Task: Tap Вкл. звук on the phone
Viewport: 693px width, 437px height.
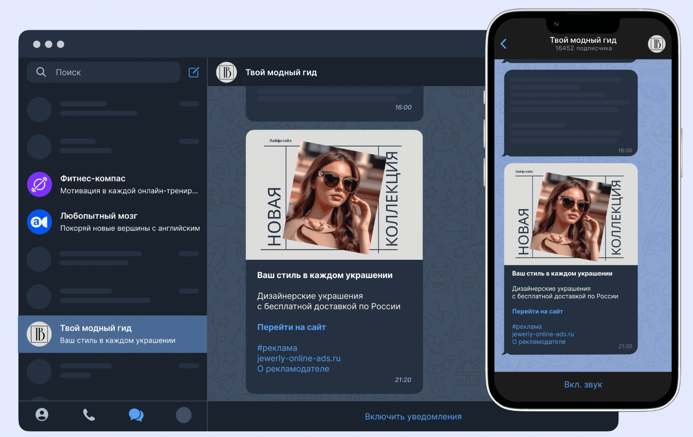Action: click(583, 384)
